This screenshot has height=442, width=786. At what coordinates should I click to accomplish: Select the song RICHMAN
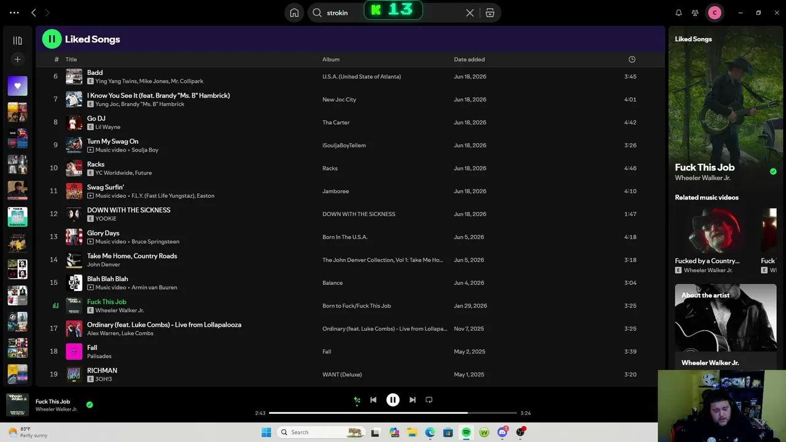(102, 371)
